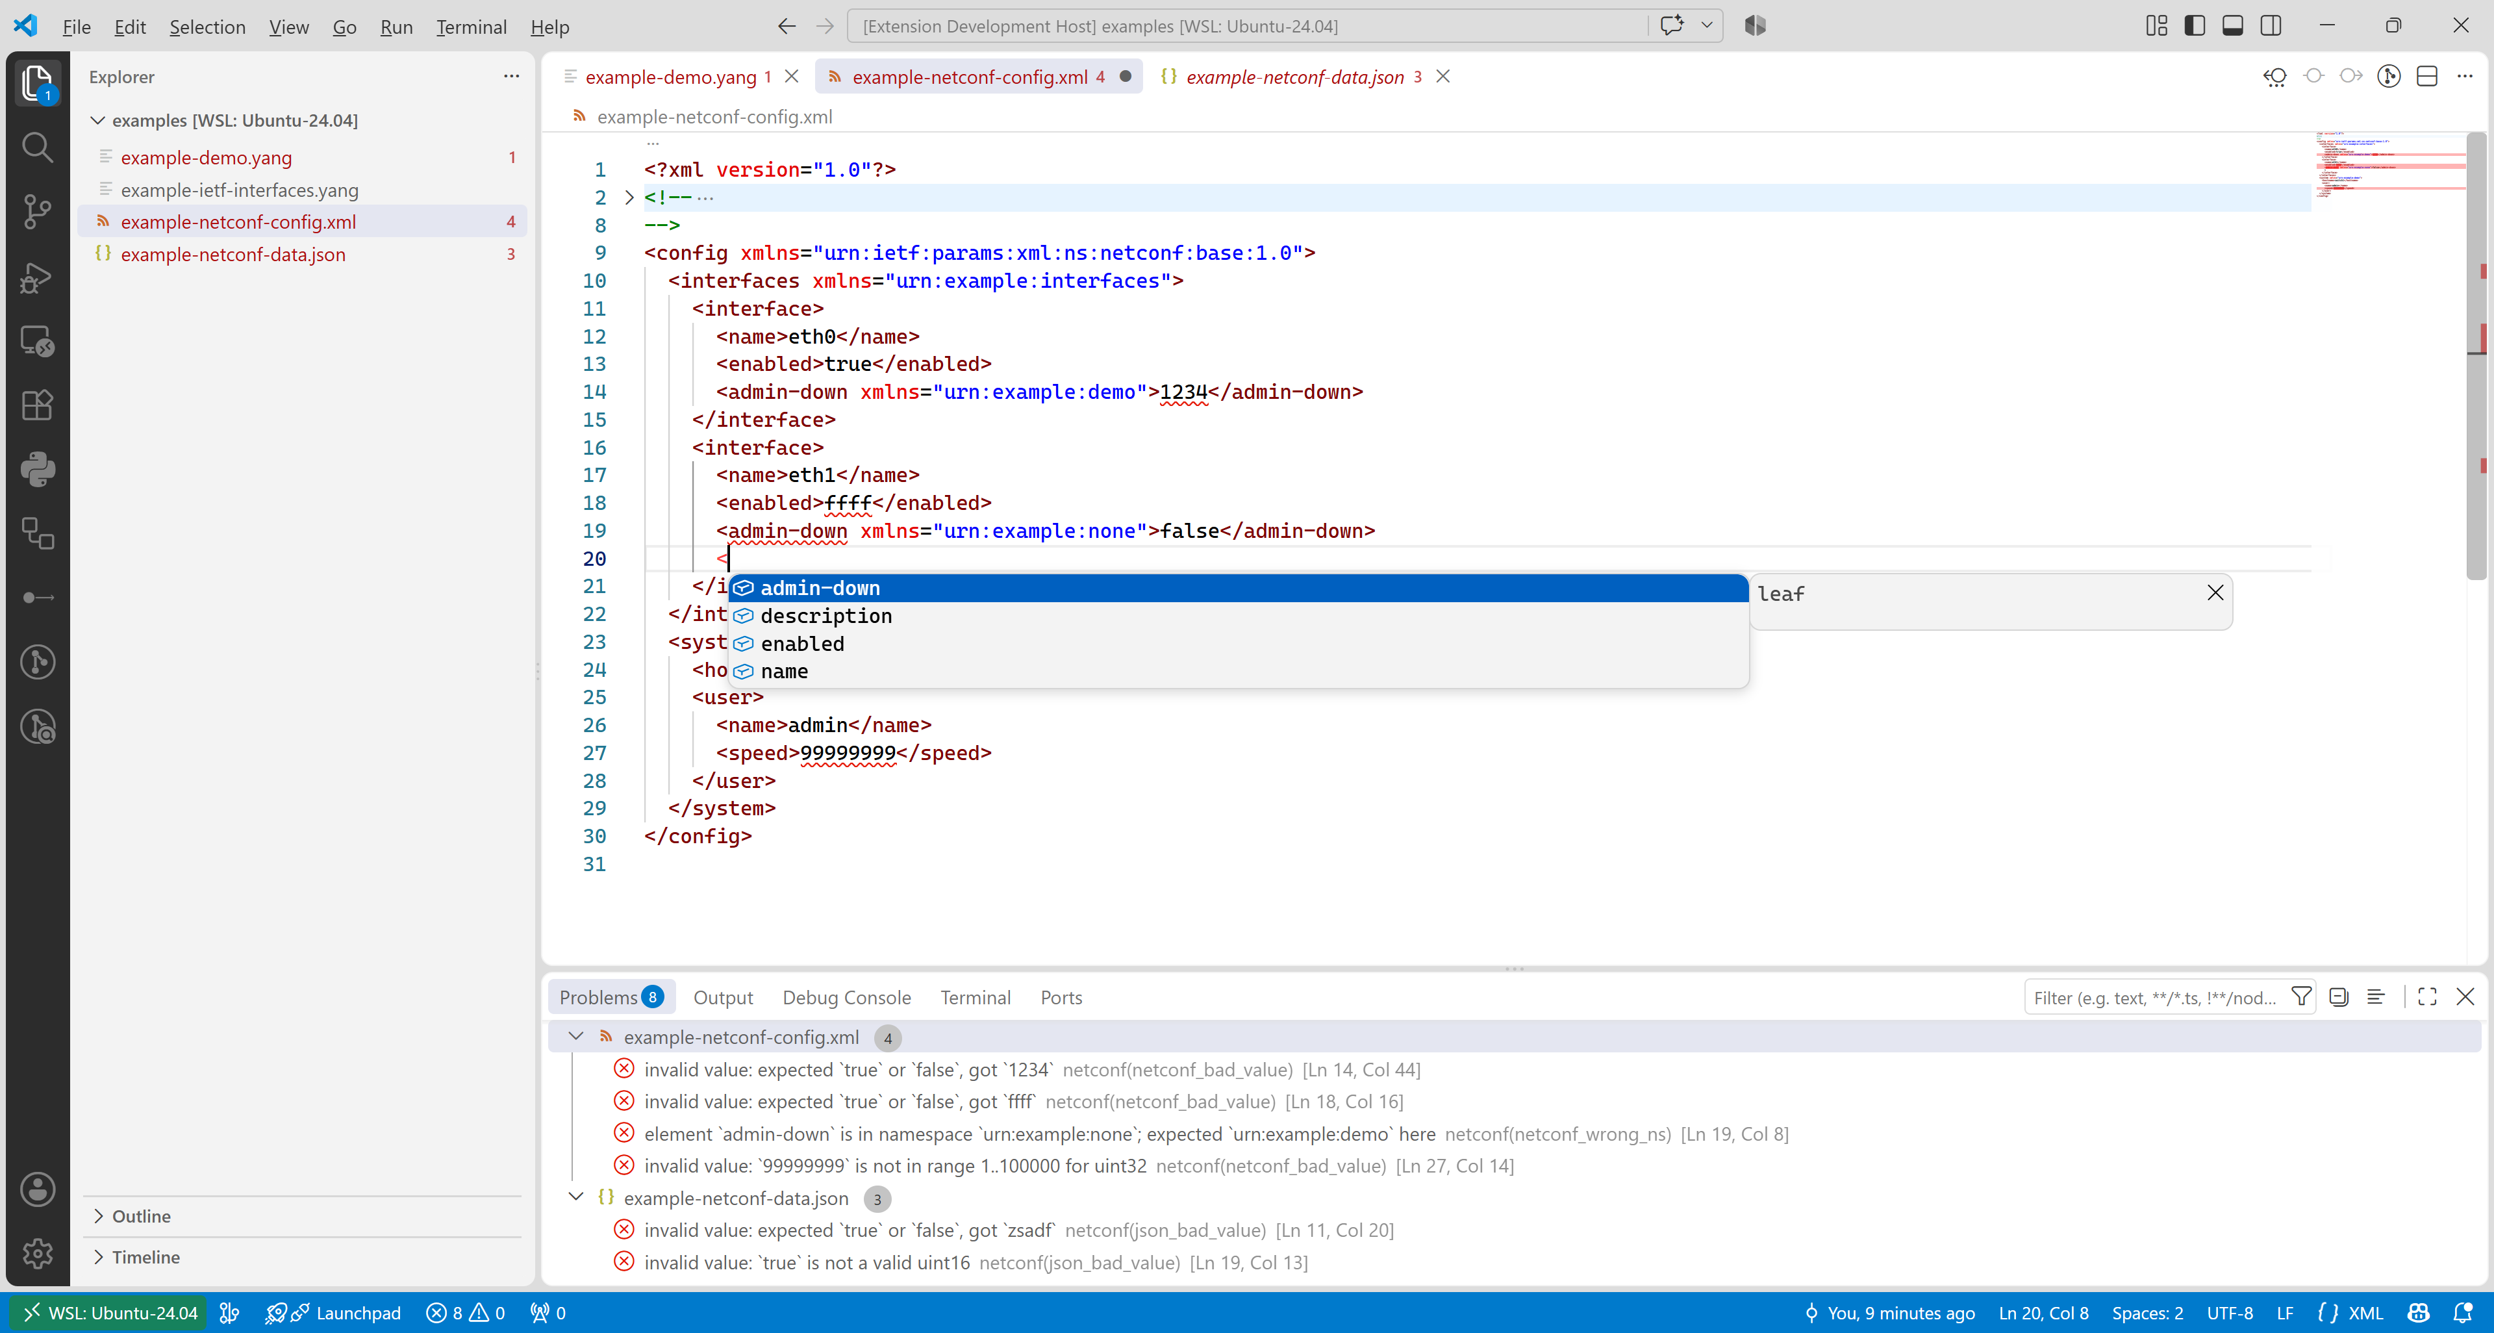
Task: Open the Python activity bar icon
Action: [37, 470]
